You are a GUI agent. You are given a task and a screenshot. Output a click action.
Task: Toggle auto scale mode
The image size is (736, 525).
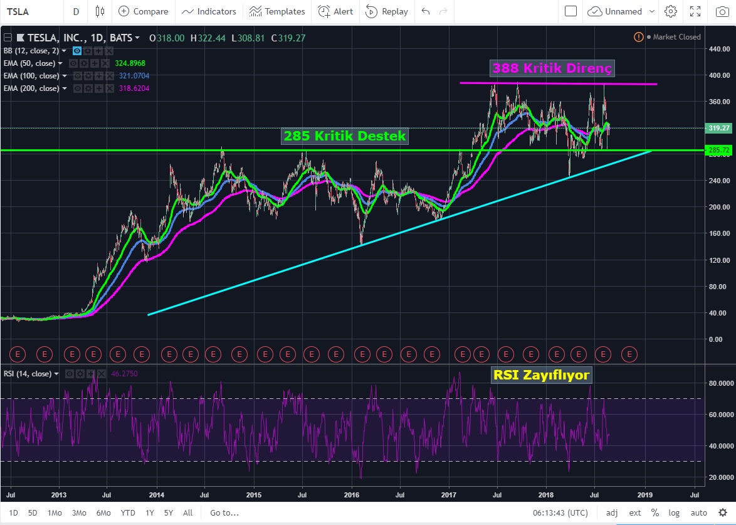tap(698, 513)
